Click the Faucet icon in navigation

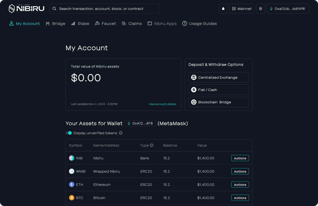(x=97, y=23)
